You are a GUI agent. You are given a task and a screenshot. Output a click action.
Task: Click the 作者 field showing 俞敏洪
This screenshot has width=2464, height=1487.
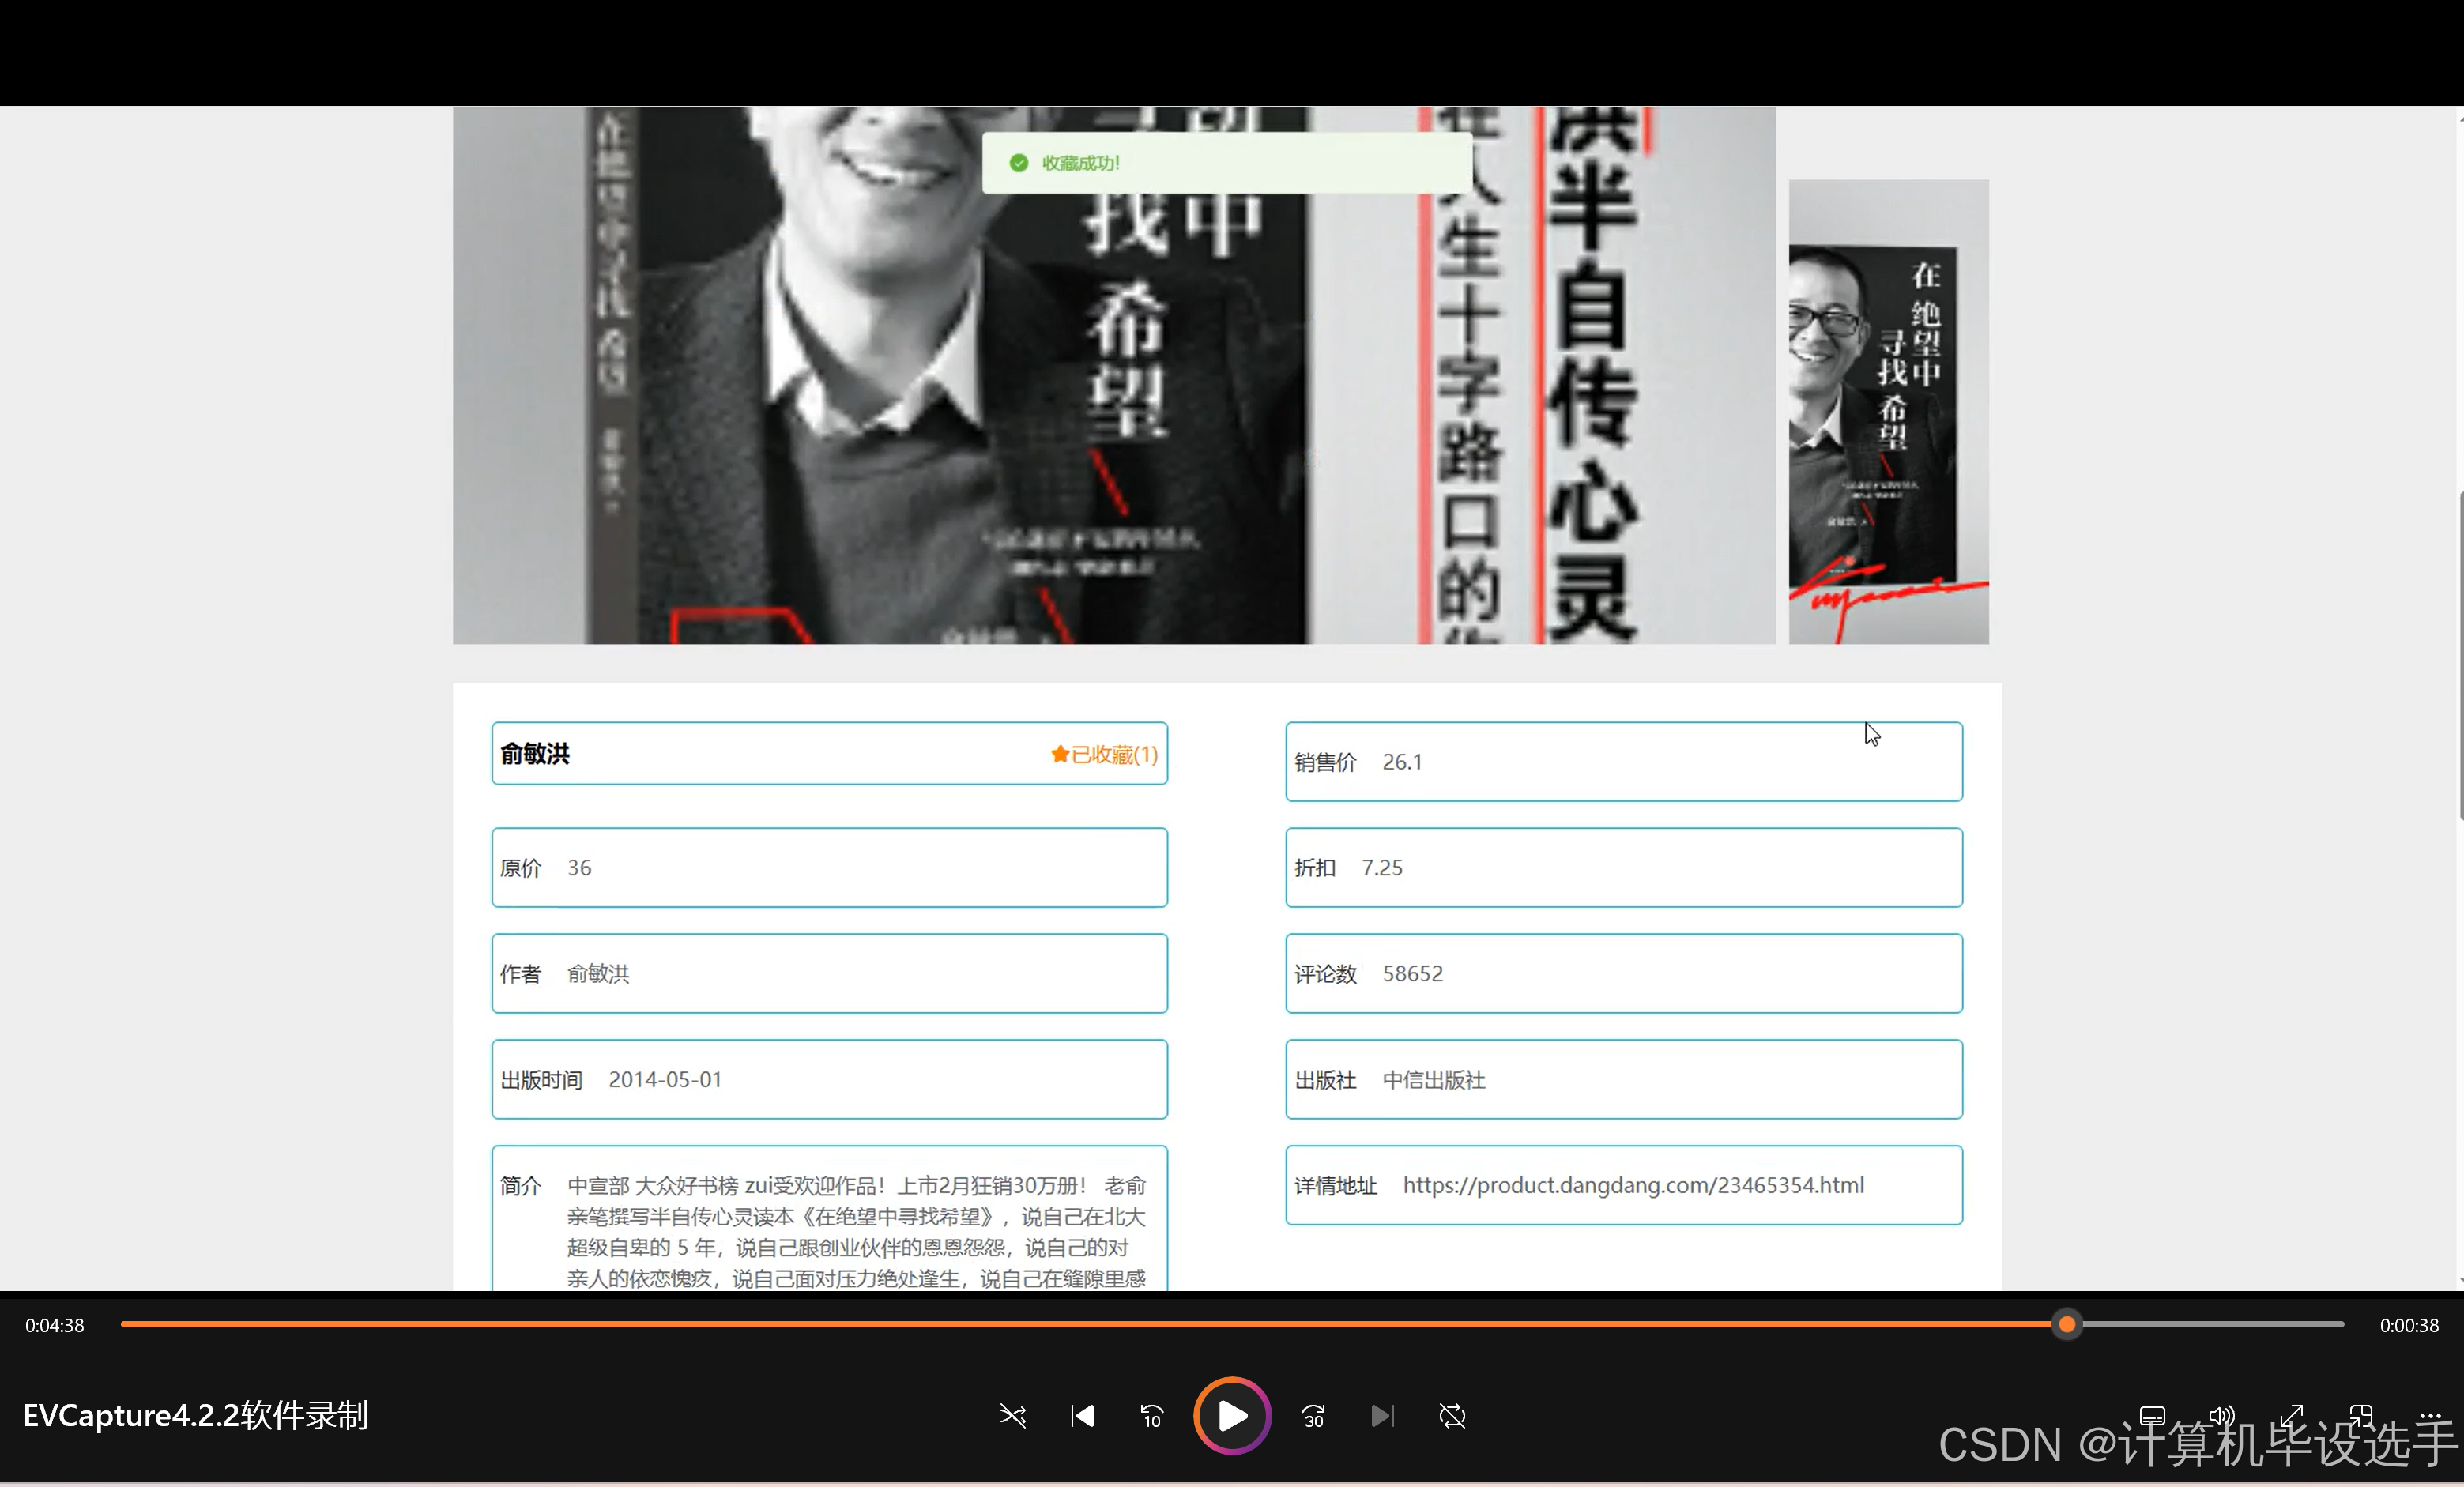pyautogui.click(x=828, y=973)
